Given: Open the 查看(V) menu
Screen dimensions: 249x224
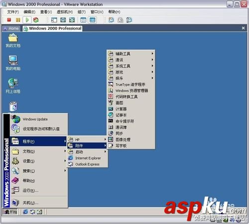Looking at the screenshot, I should 46,12.
